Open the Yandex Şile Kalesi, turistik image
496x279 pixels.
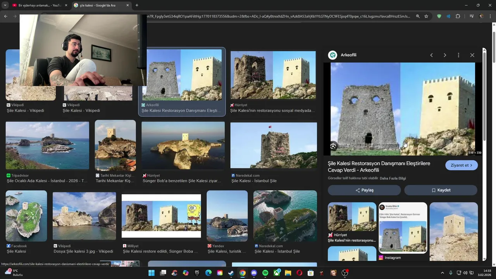point(227,216)
